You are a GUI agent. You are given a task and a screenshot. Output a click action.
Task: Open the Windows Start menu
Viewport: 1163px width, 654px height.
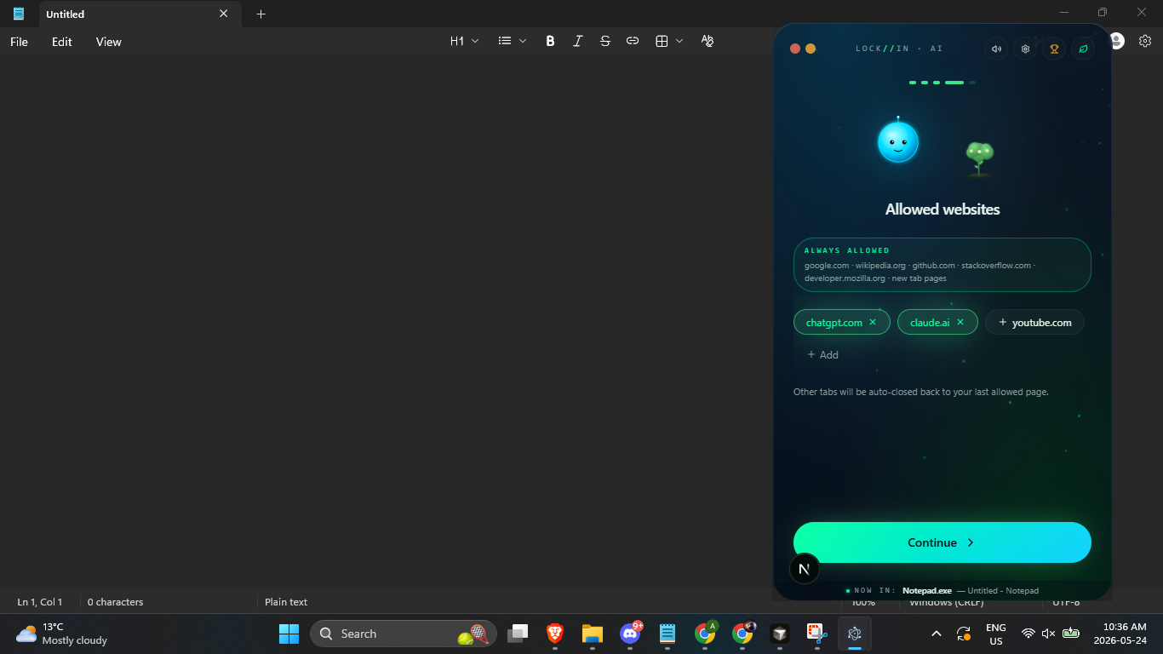point(289,634)
